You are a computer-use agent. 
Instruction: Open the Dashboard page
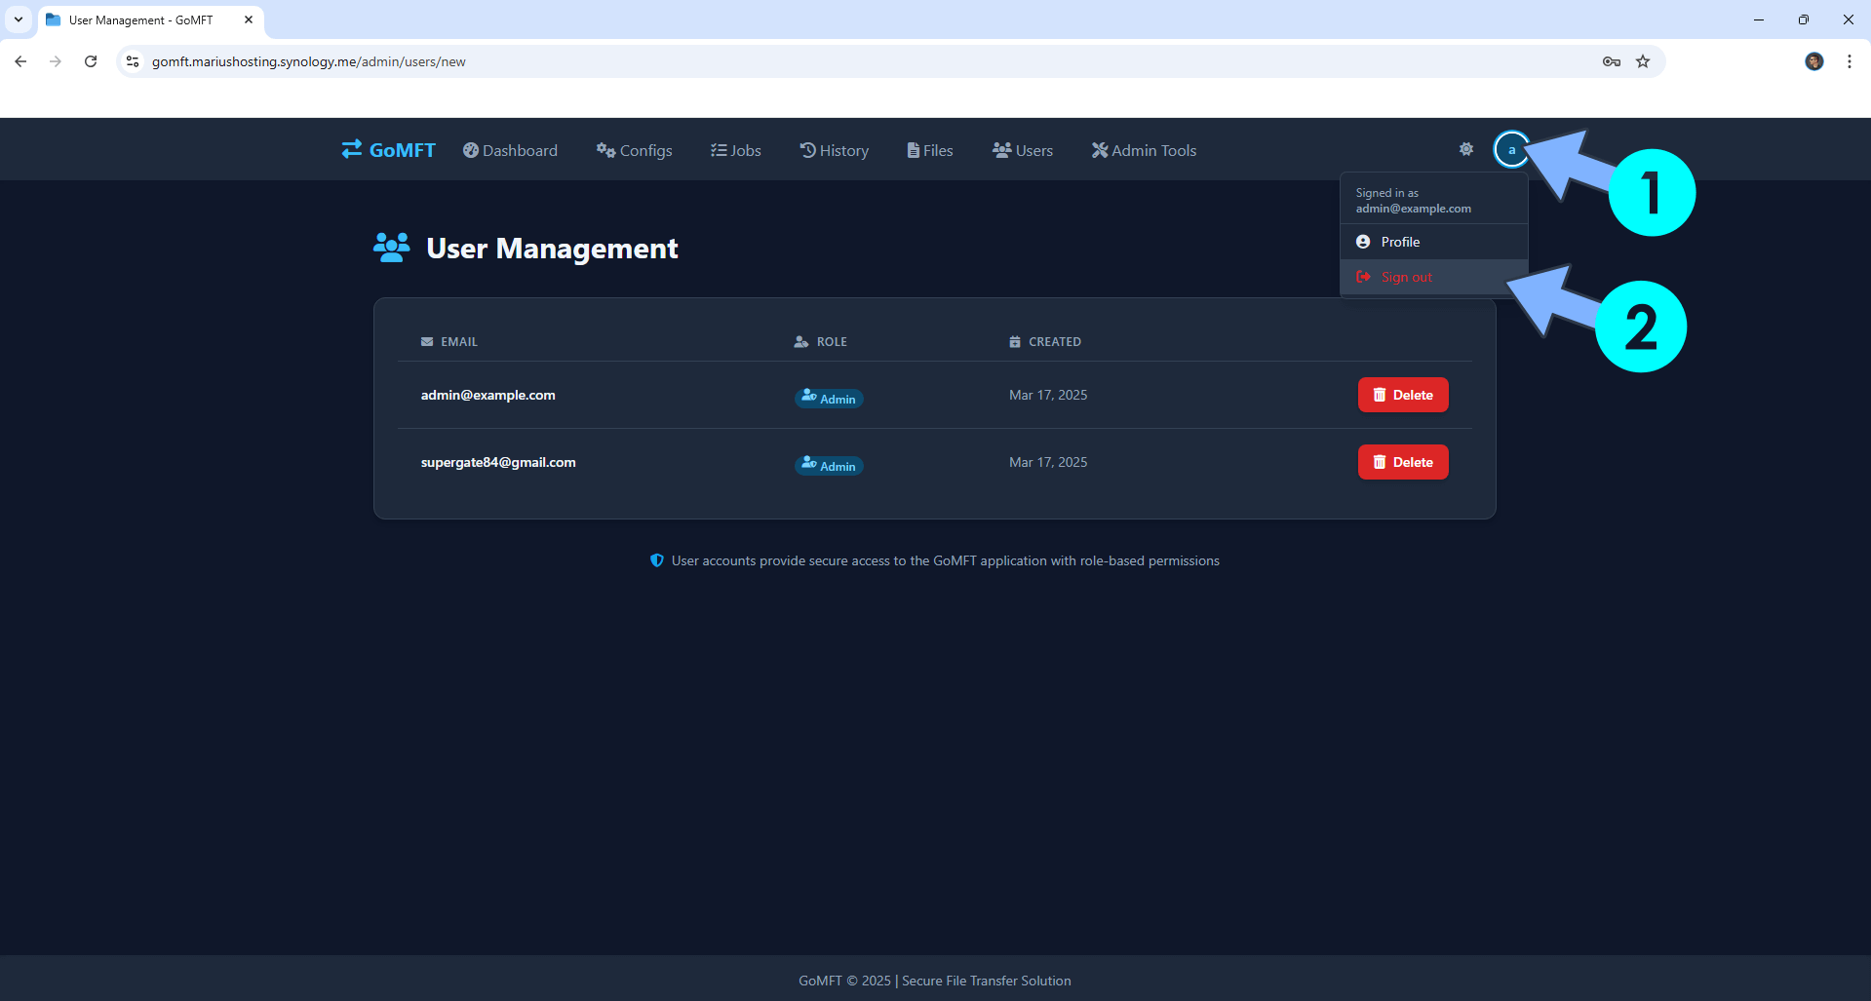(510, 150)
